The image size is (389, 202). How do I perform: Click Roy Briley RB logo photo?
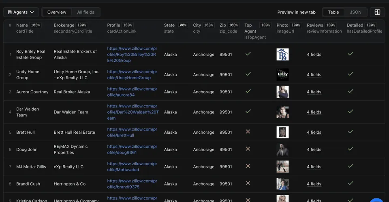click(282, 55)
